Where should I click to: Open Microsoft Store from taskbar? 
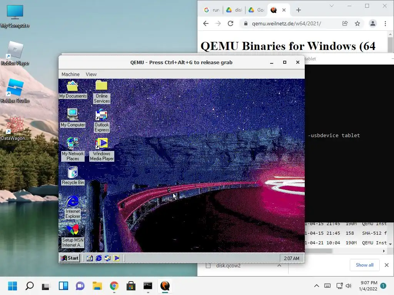[131, 286]
